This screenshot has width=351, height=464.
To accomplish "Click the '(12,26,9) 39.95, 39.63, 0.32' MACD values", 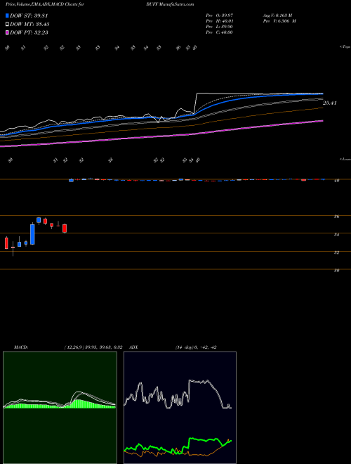I will (x=93, y=347).
